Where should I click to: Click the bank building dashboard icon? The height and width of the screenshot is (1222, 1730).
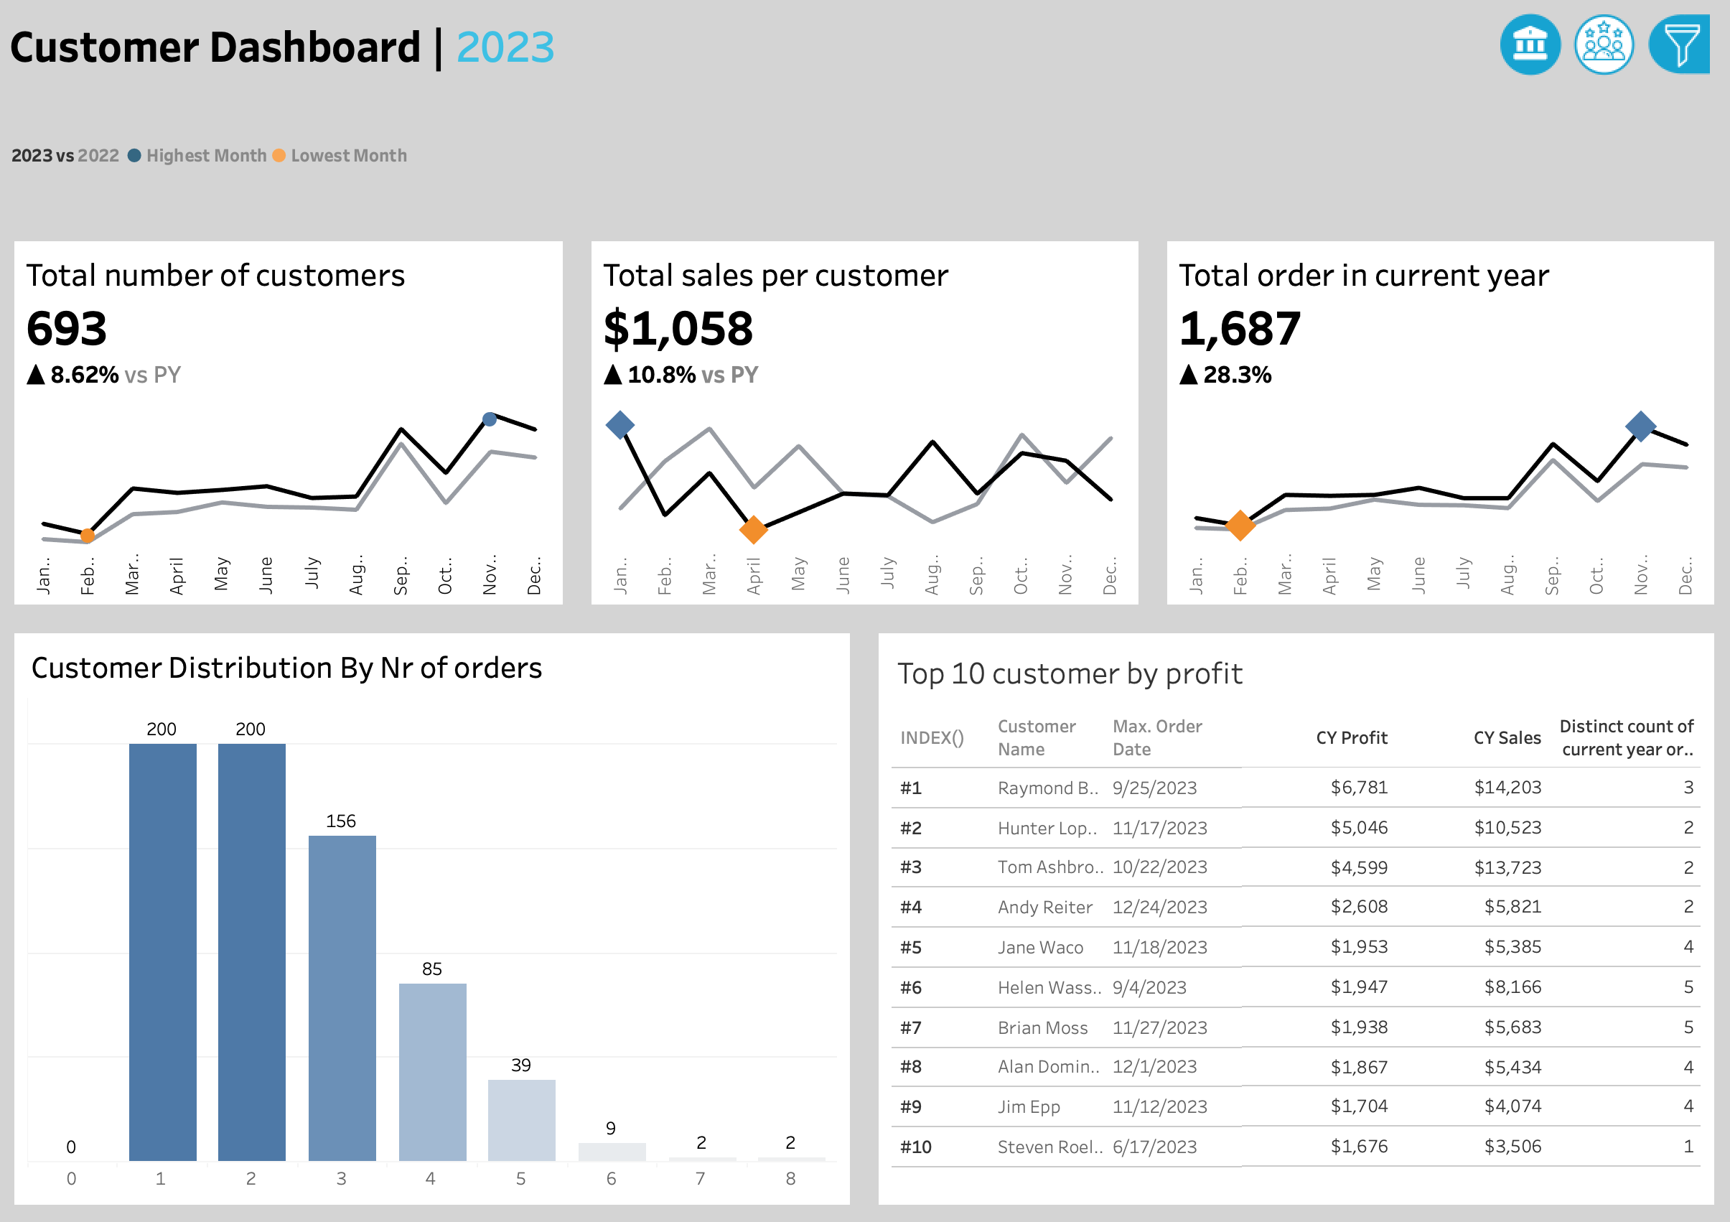tap(1530, 45)
